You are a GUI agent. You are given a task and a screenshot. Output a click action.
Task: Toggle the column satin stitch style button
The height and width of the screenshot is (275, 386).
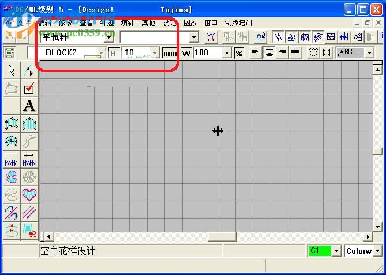tap(305, 37)
